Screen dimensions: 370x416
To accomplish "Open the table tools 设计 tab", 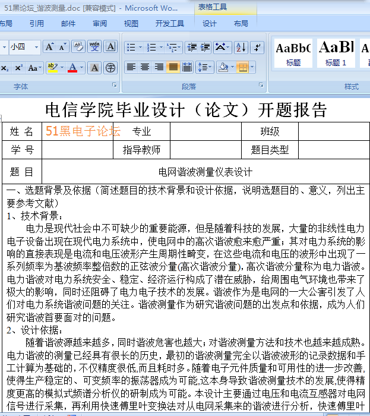I will [x=210, y=24].
